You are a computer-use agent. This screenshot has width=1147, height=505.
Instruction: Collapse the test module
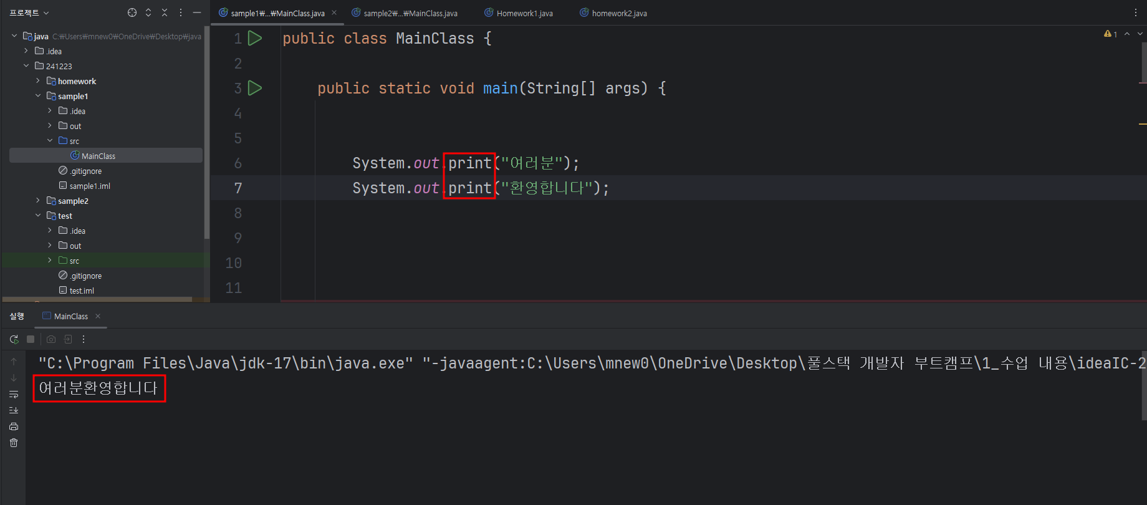pyautogui.click(x=38, y=216)
